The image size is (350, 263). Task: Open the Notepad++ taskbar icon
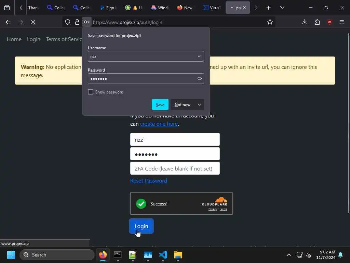(133, 255)
